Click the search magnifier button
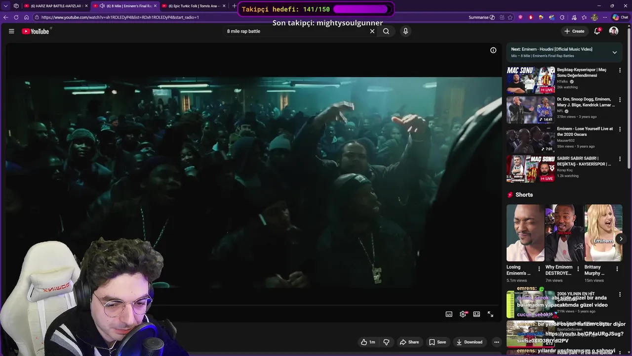 coord(386,31)
